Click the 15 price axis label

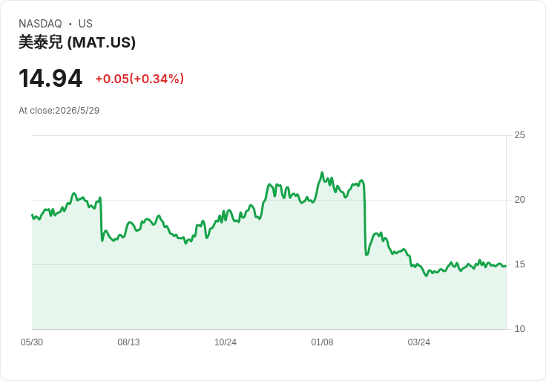[x=519, y=264]
